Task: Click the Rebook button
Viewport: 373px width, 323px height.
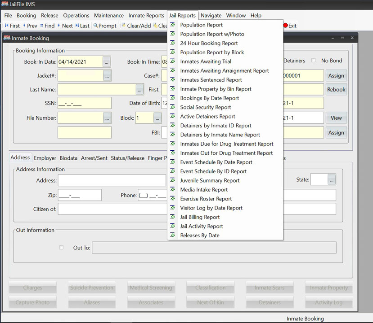Action: pos(336,89)
